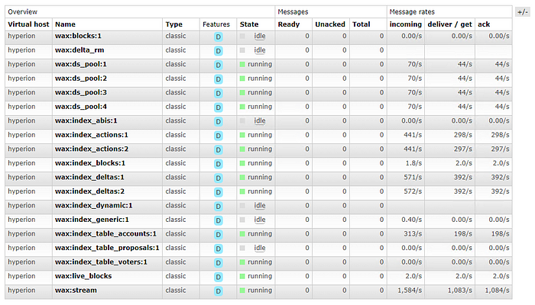This screenshot has width=535, height=305.
Task: Open the wax:ds_pool:4 queue
Action: (x=81, y=107)
